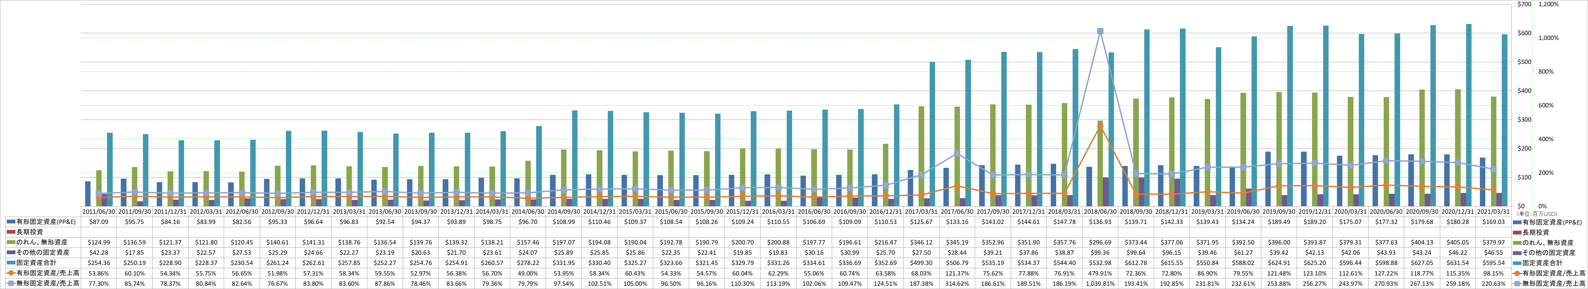Viewport: 1588px width, 289px height.
Task: Select the $400 axis label
Action: click(1524, 91)
